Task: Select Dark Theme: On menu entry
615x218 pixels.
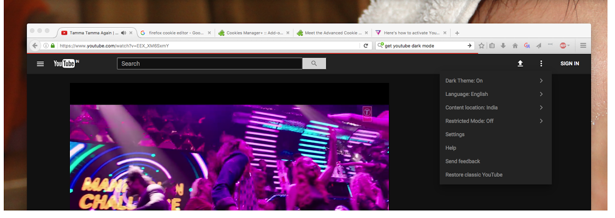Action: 495,81
